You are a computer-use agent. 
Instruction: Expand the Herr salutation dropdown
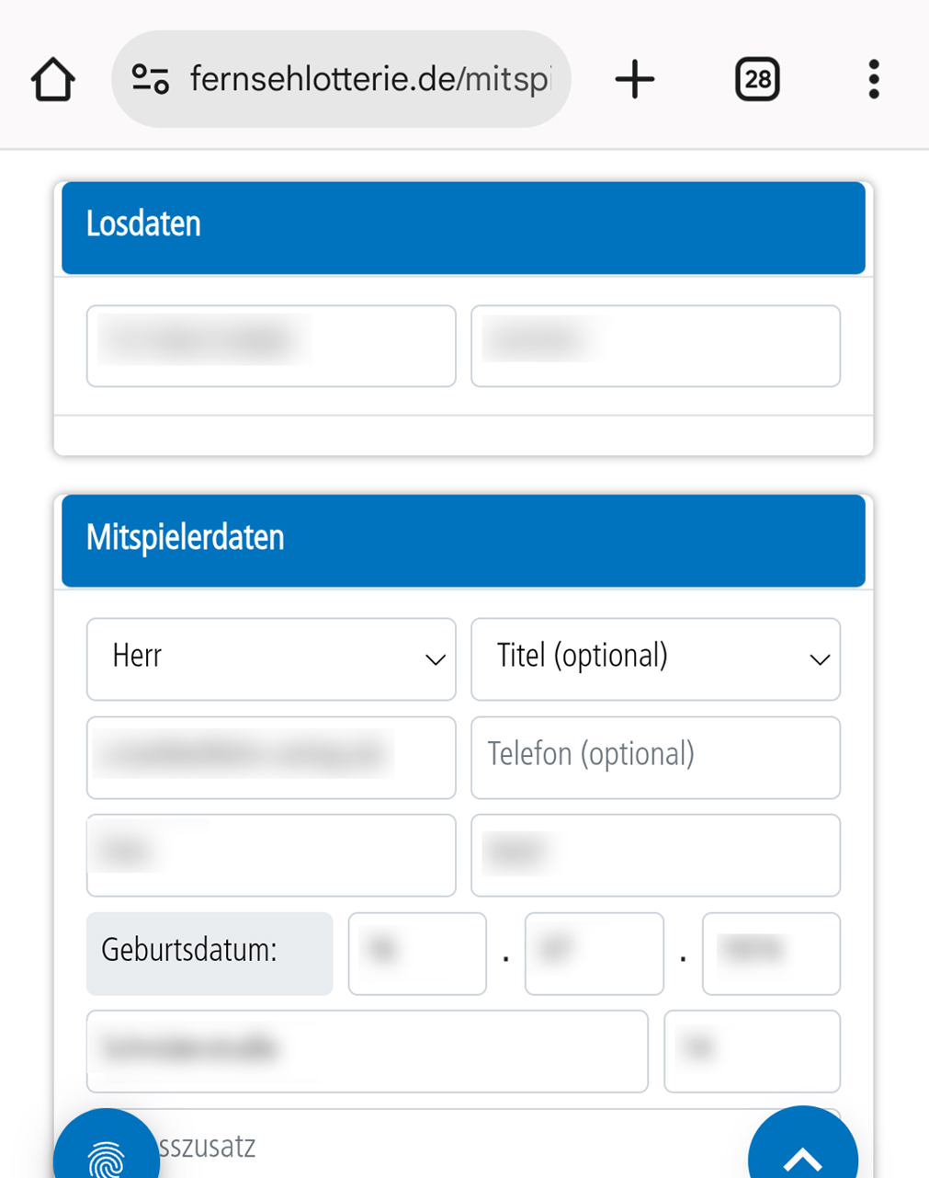pos(271,659)
